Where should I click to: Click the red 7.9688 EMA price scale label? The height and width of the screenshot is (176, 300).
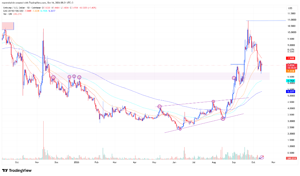pos(290,58)
